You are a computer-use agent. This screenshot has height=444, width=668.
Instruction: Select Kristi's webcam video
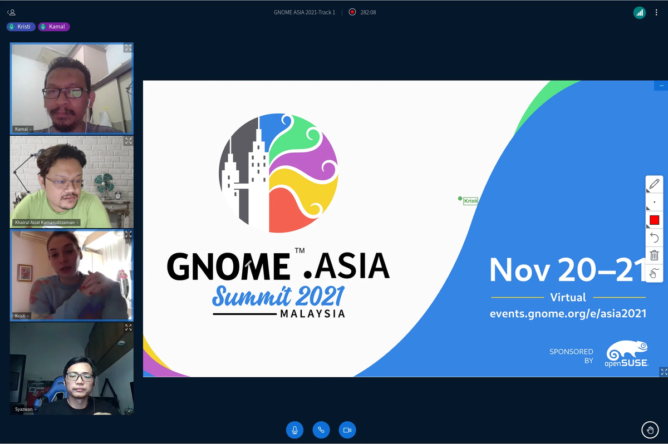click(x=72, y=275)
